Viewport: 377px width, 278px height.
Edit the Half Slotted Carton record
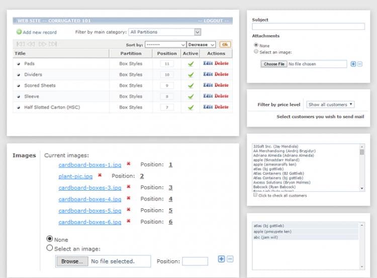[x=208, y=107]
